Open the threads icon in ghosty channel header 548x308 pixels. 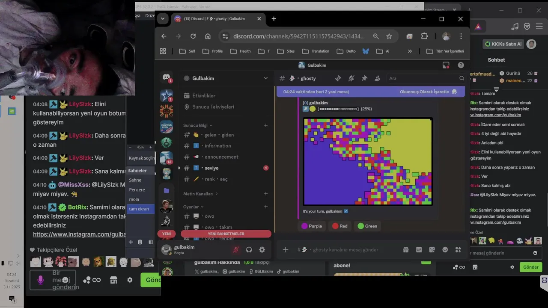pos(338,78)
